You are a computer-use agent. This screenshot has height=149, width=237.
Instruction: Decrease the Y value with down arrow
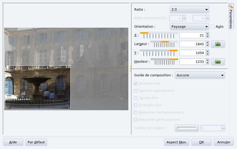(x=208, y=54)
